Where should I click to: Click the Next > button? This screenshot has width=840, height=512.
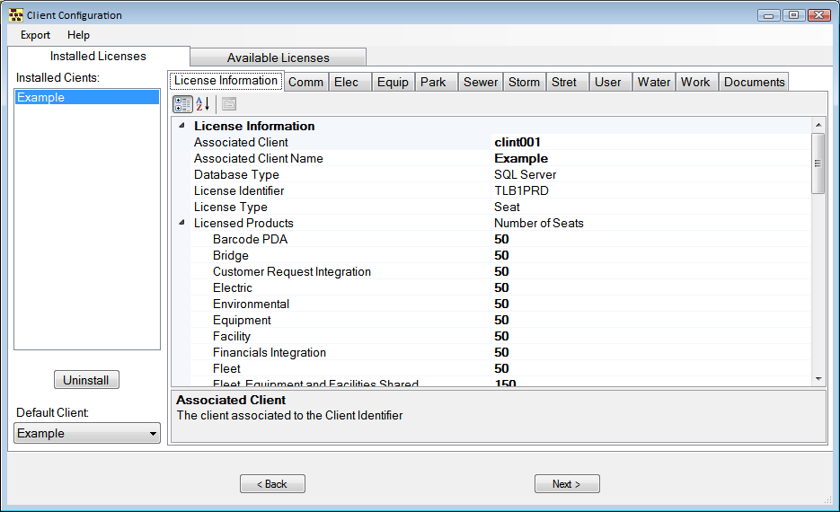[x=567, y=484]
